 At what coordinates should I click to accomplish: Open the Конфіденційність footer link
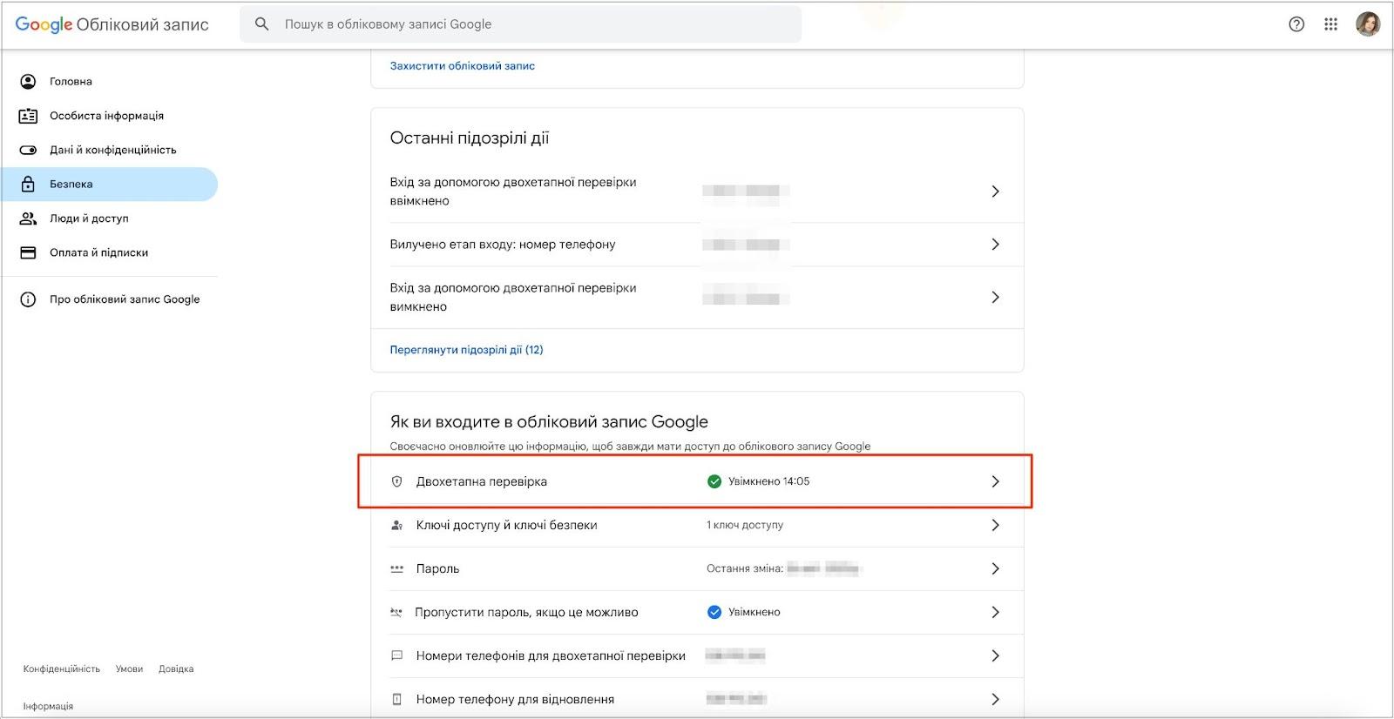coord(62,669)
